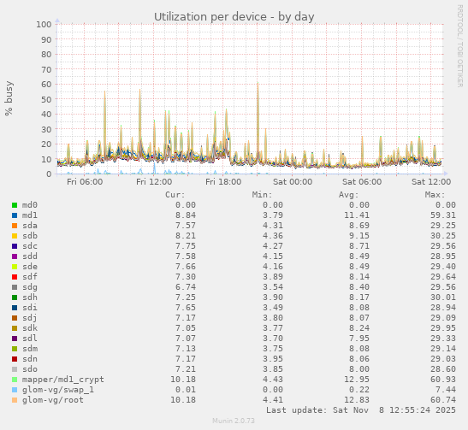468x430 pixels.
Task: Click md1 max value 59.31
Action: 443,215
